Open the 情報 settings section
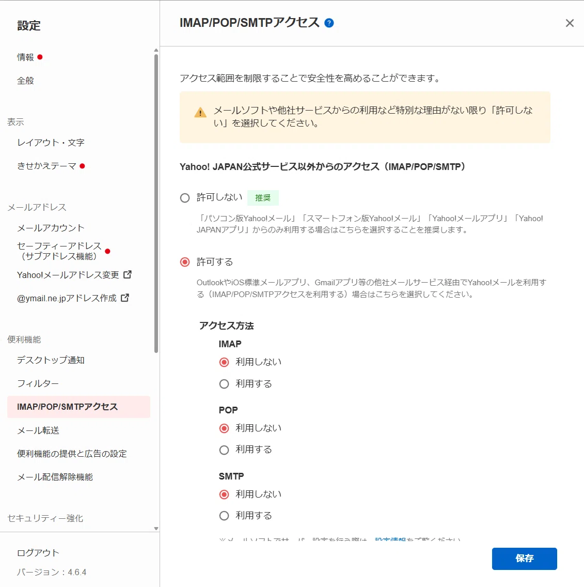Viewport: 584px width, 587px height. tap(25, 57)
